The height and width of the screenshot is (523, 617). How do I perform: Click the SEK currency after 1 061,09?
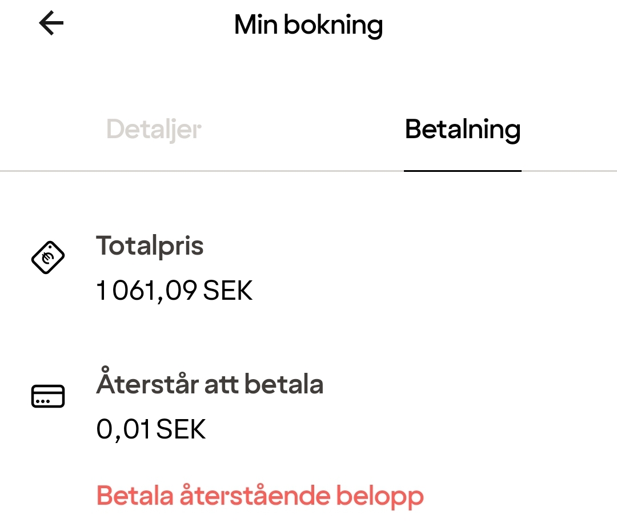228,291
